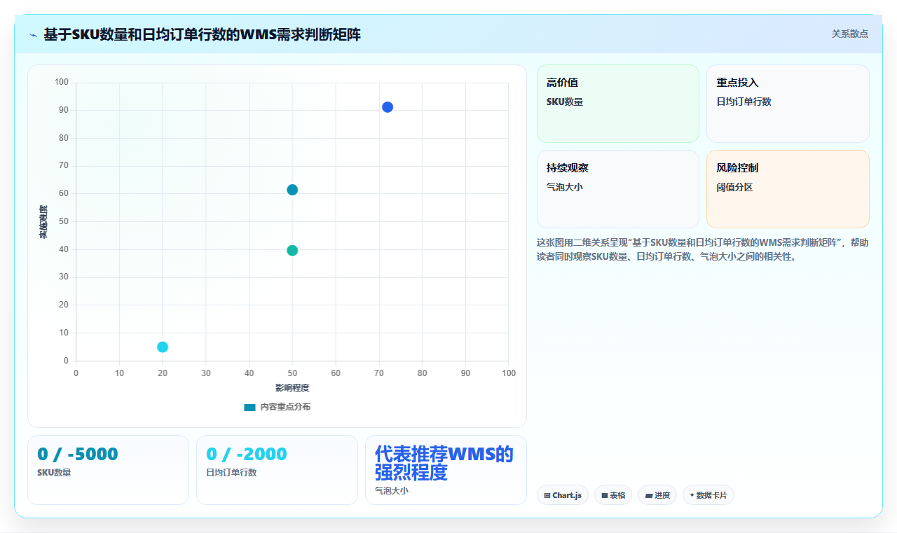Click the blue data point near 91

tap(388, 107)
